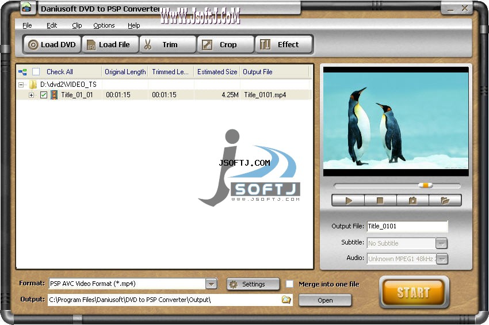Stop the preview playback

coord(380,201)
